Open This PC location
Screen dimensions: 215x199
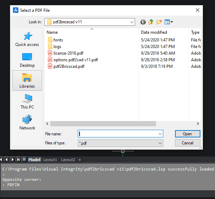[27, 102]
